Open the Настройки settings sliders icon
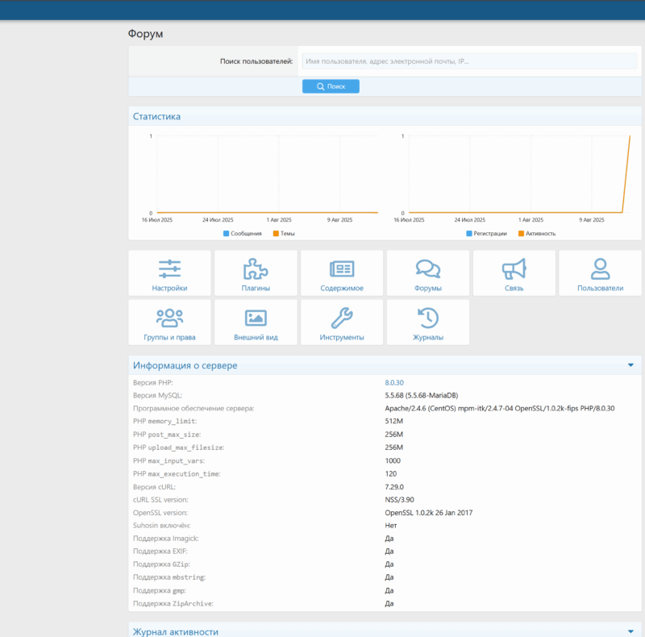645x637 pixels. click(x=169, y=269)
